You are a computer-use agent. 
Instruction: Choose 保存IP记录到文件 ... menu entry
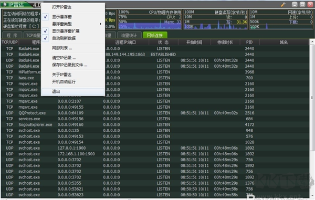(69, 65)
